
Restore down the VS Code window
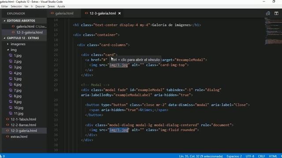(274, 2)
